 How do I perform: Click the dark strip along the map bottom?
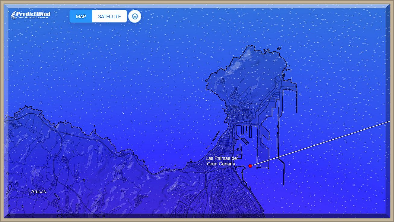point(196,216)
